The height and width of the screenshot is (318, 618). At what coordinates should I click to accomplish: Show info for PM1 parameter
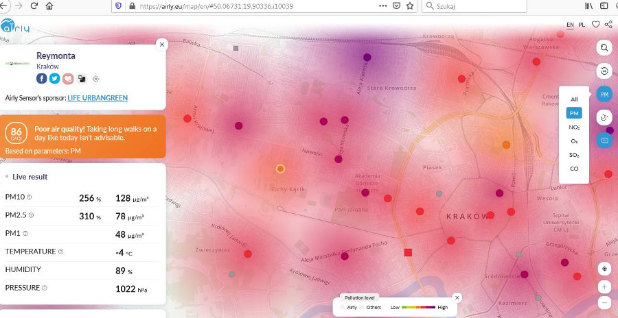point(25,234)
